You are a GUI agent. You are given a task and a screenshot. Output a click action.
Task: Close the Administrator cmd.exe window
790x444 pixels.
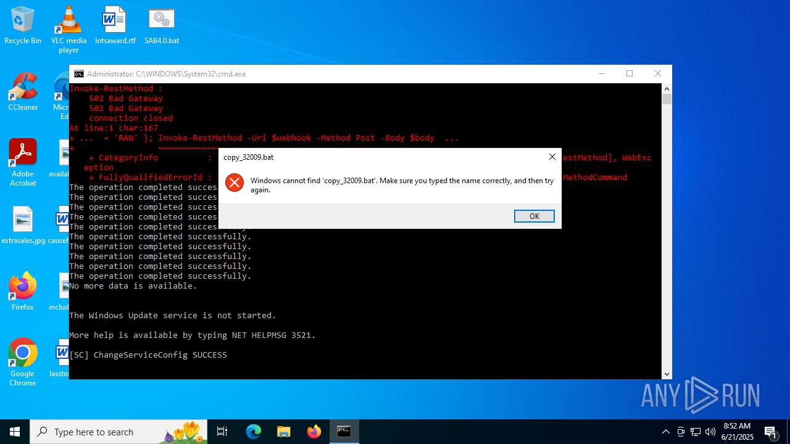click(x=658, y=73)
